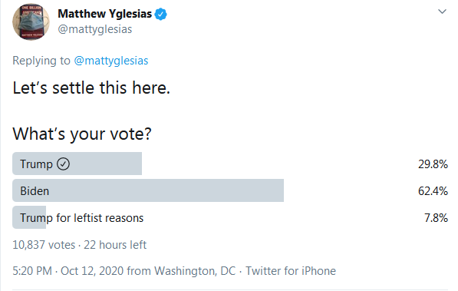The height and width of the screenshot is (291, 458).
Task: Open Matthew Yglesias profile avatar
Action: tap(31, 21)
